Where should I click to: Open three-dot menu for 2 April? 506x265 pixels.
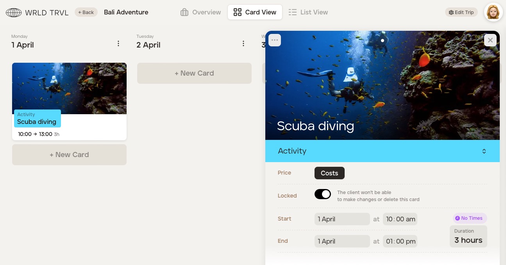coord(243,44)
